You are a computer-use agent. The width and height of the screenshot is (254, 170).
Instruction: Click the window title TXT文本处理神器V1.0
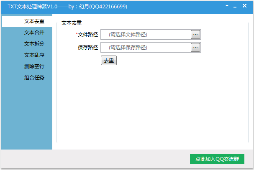(x=33, y=6)
